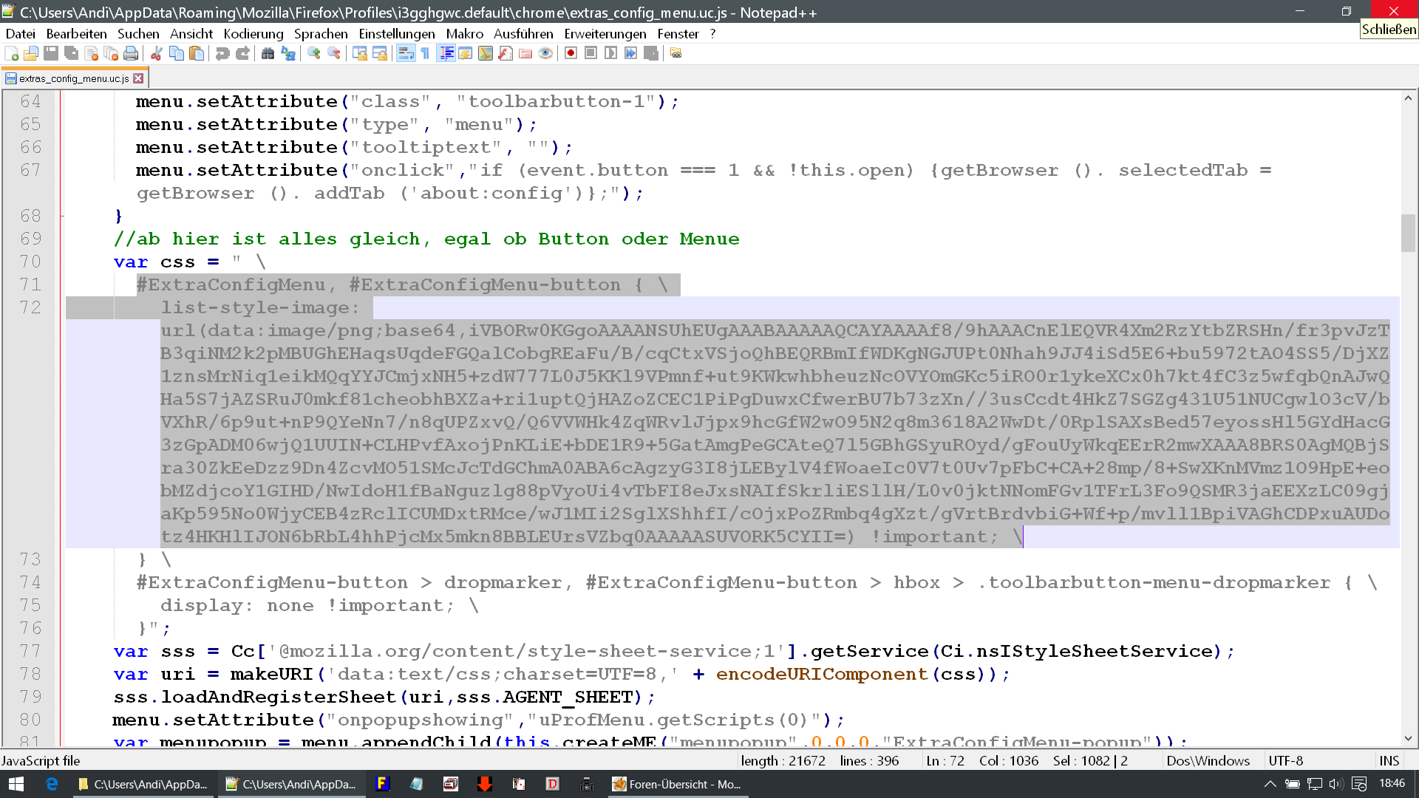Screen dimensions: 1419x798
Task: Open Find with the binoculars icon
Action: coord(268,53)
